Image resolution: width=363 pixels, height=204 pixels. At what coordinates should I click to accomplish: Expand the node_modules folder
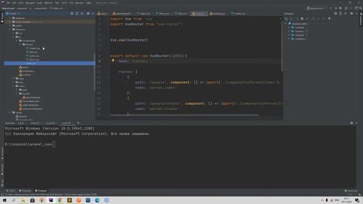10,22
